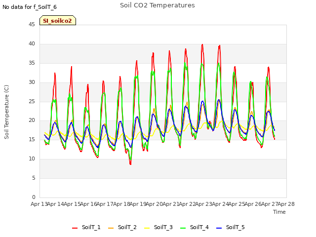This screenshot has width=316, height=237.
Task: Click the 5 y-axis tick label
Action: coord(34,178)
